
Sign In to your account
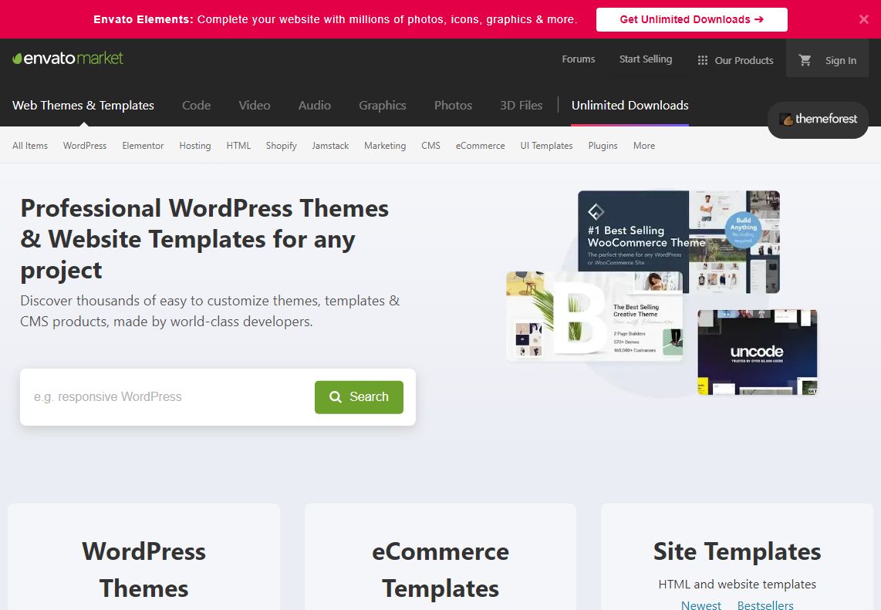click(x=841, y=60)
